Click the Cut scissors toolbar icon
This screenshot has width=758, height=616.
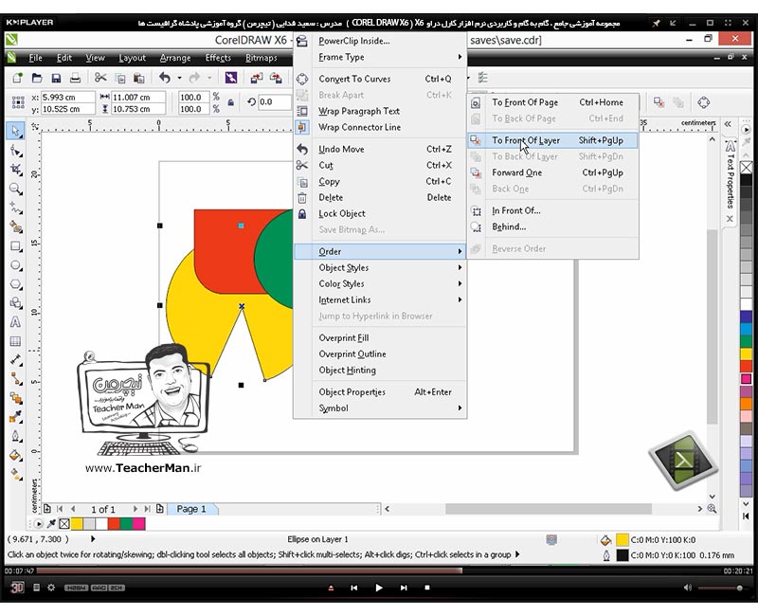[x=100, y=78]
